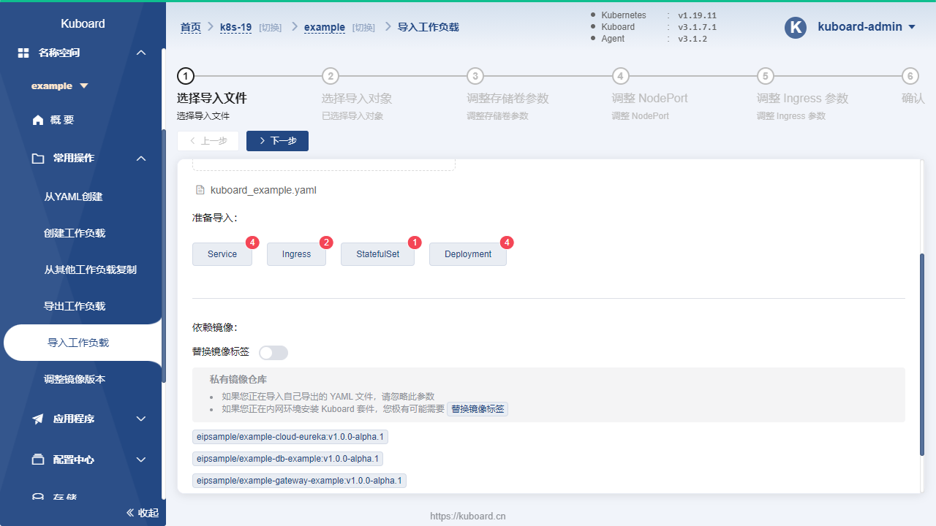Open the kuboard-admin user dropdown
936x526 pixels.
pyautogui.click(x=911, y=27)
